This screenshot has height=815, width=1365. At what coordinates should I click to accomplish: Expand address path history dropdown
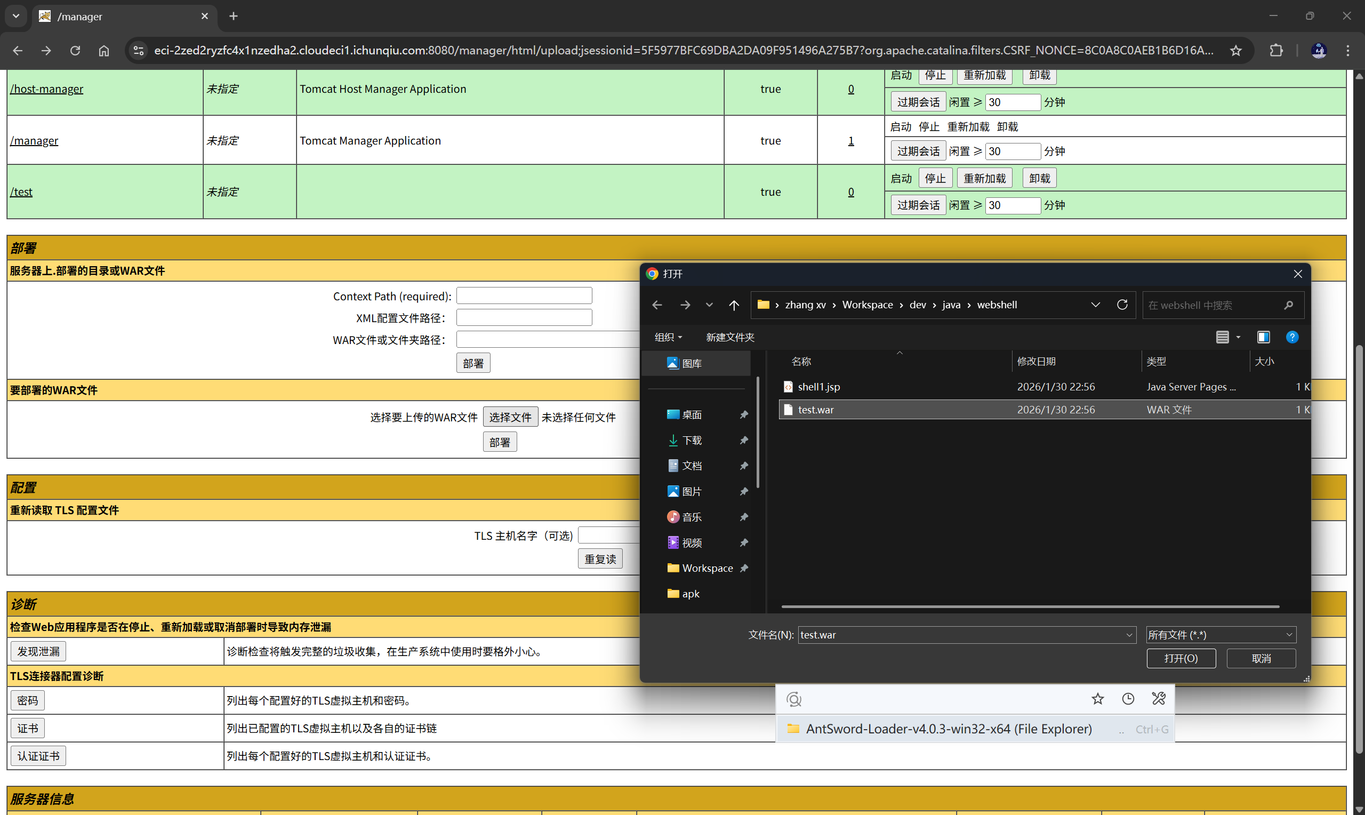[x=1095, y=305]
